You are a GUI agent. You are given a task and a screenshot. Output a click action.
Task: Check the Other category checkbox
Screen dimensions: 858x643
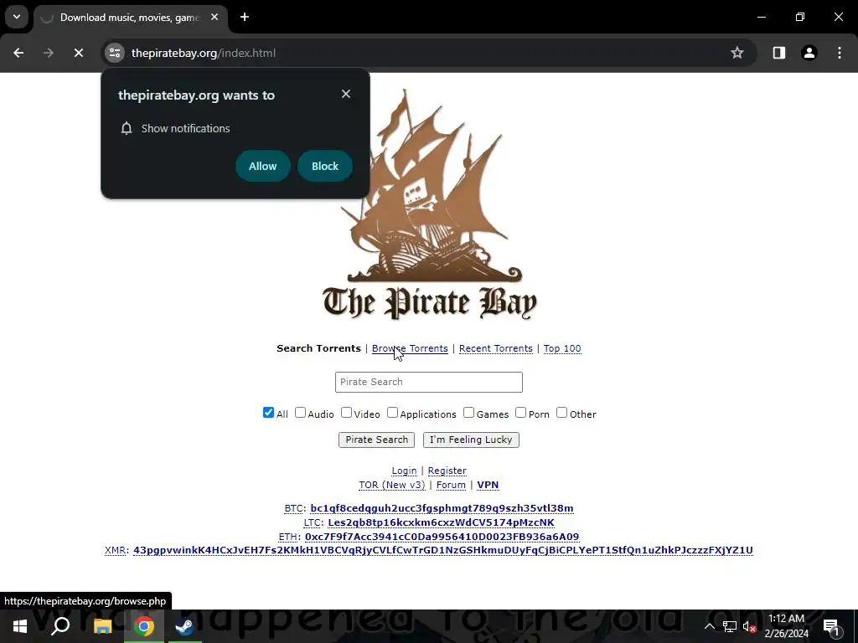tap(562, 413)
